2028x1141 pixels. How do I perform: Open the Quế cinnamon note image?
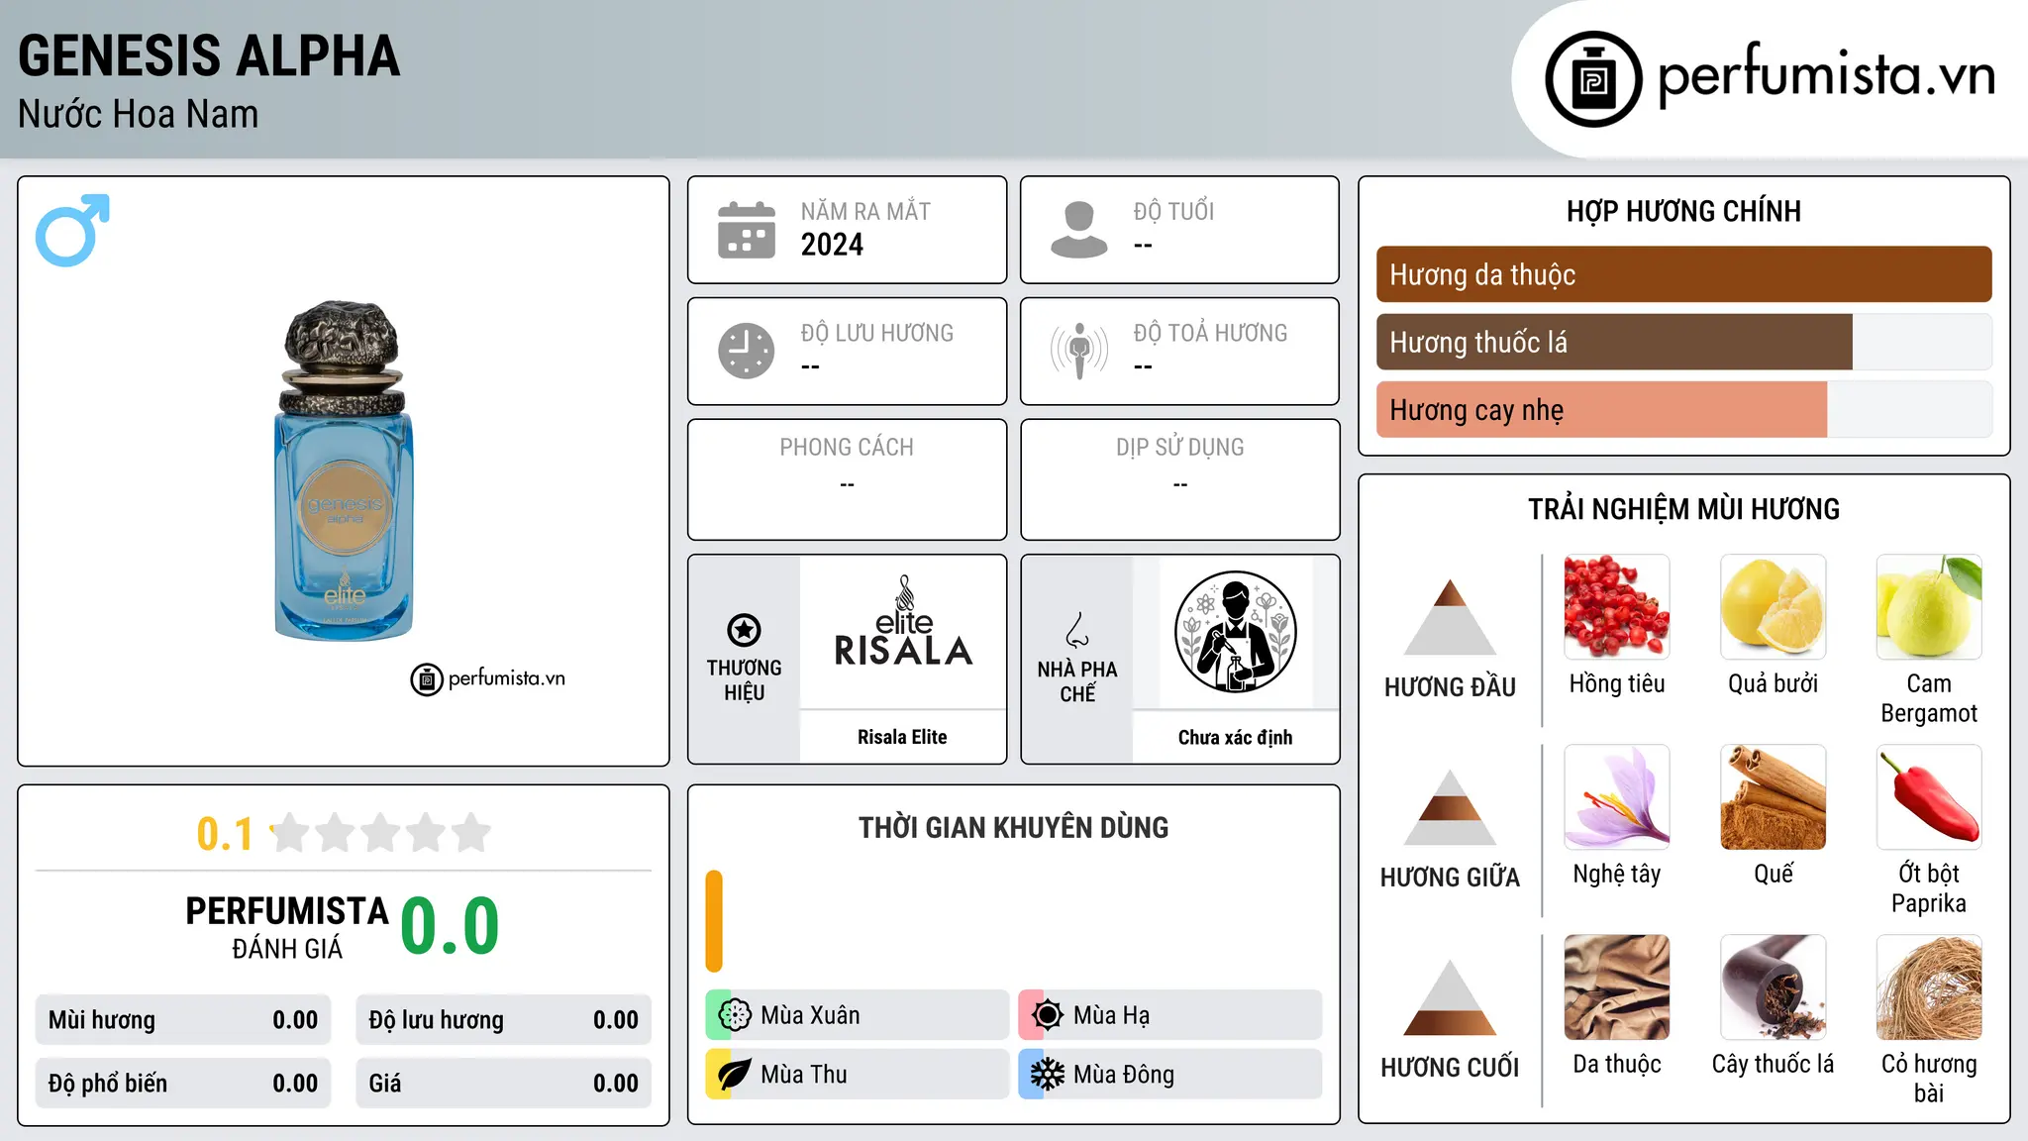[1774, 797]
